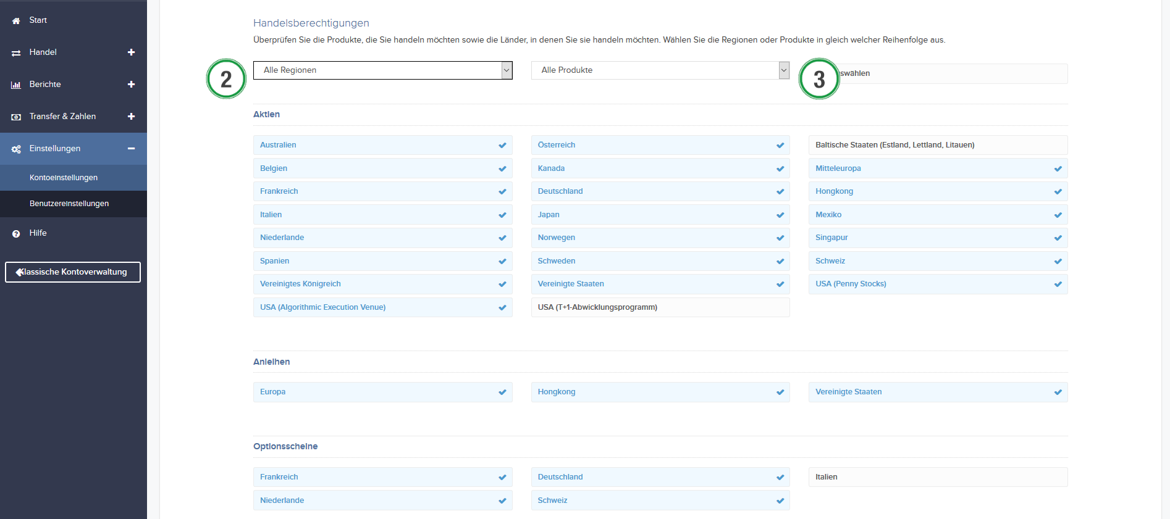Click the checkmark on Hongkong under Aktien
Screen dimensions: 1170x519
pyautogui.click(x=1058, y=192)
